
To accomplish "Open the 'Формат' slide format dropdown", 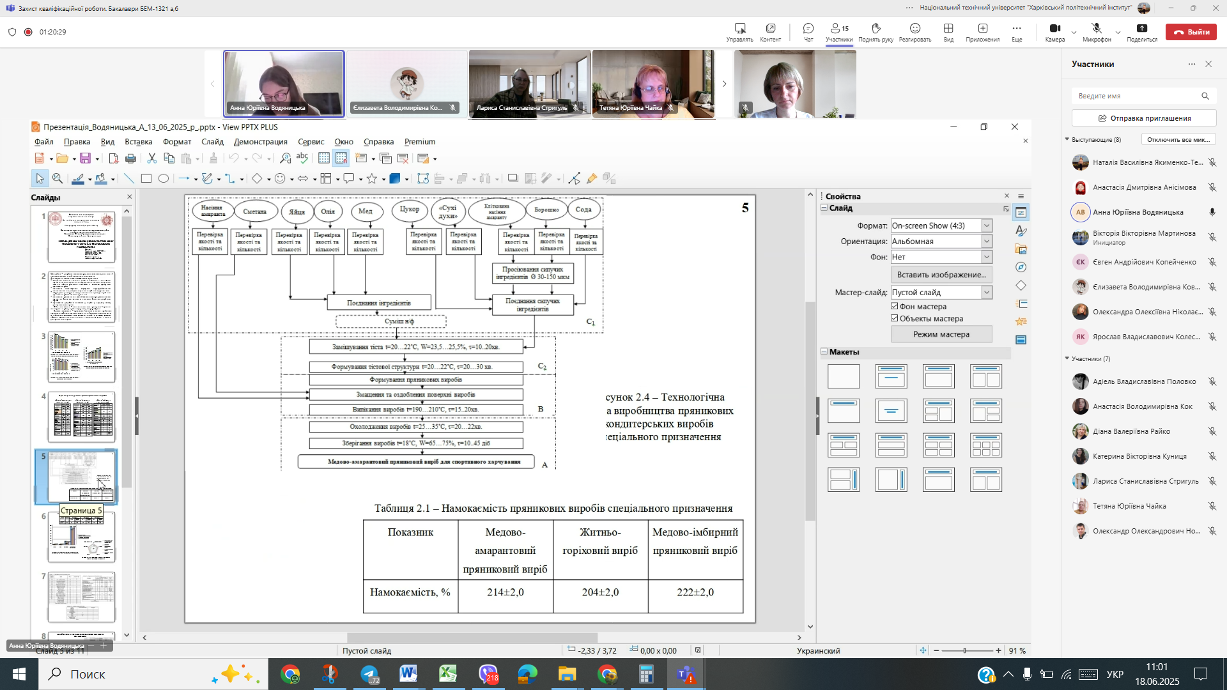I will pos(986,226).
